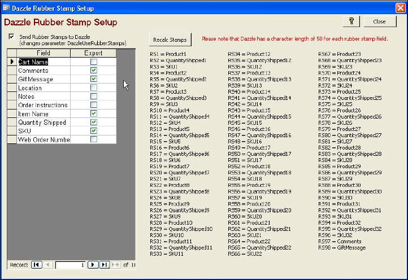Click the RS33 = SKU11 entry
Viewport: 408px width, 280px height.
point(167,253)
